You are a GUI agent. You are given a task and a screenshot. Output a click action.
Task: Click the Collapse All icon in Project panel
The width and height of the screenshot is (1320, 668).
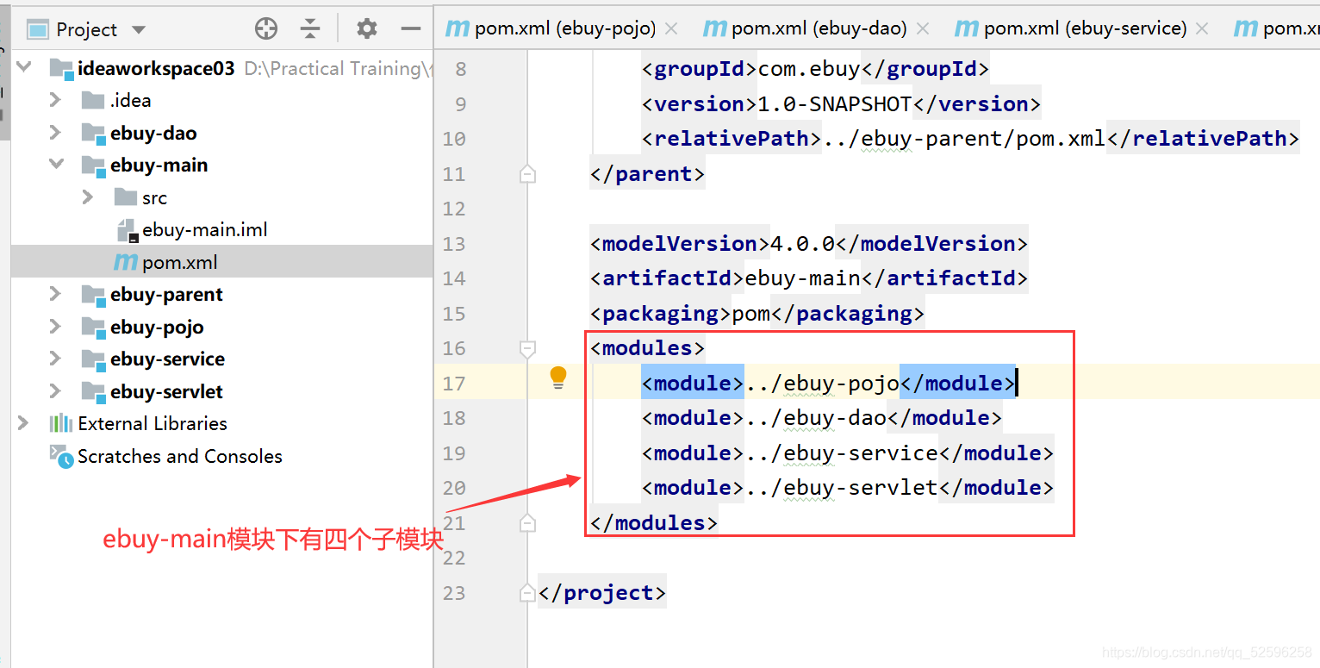(310, 29)
